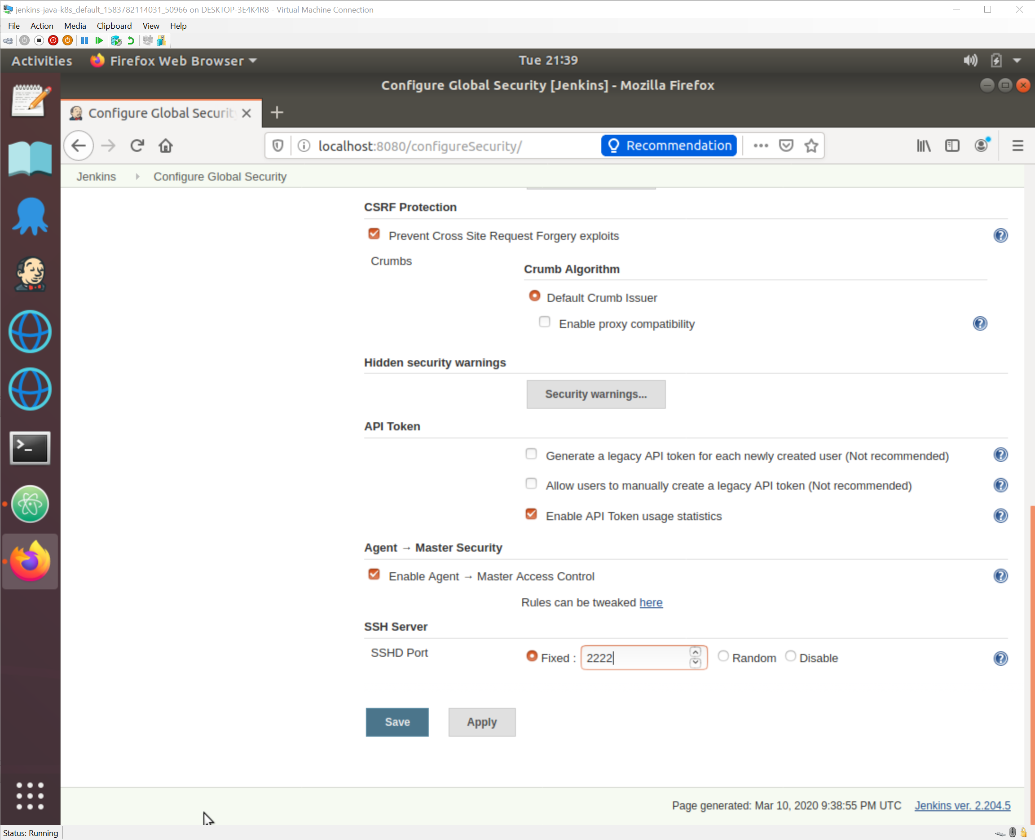Open the Clipboard menu in VM window
1035x840 pixels.
pos(114,26)
